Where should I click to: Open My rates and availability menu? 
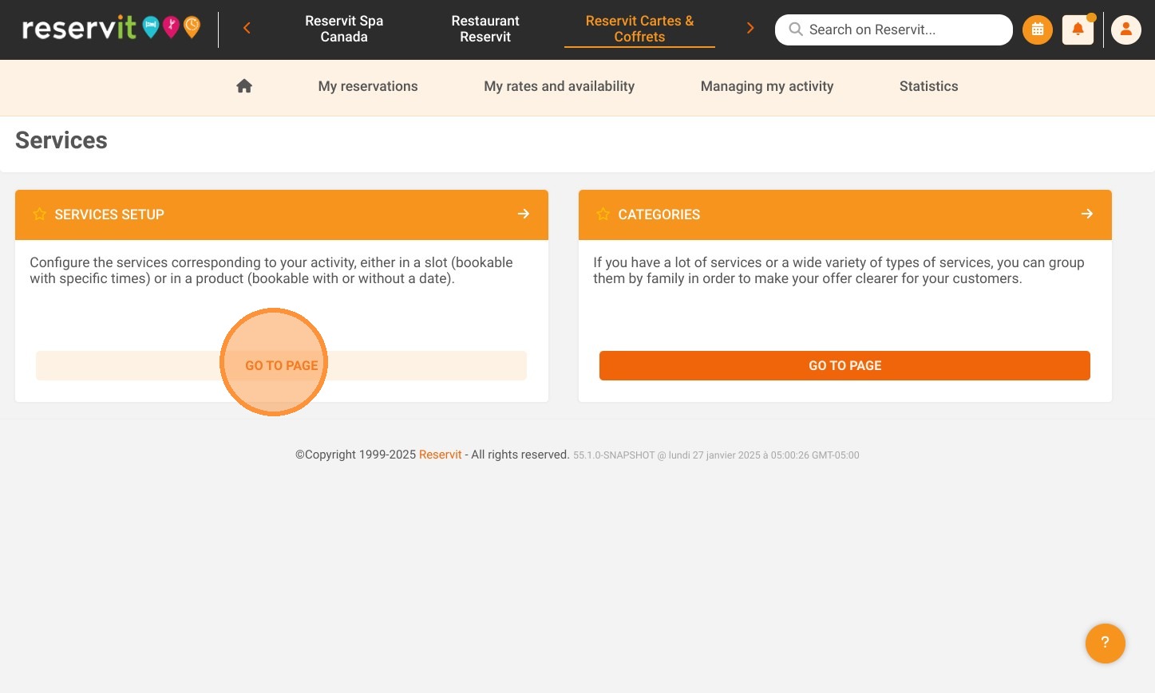click(560, 86)
